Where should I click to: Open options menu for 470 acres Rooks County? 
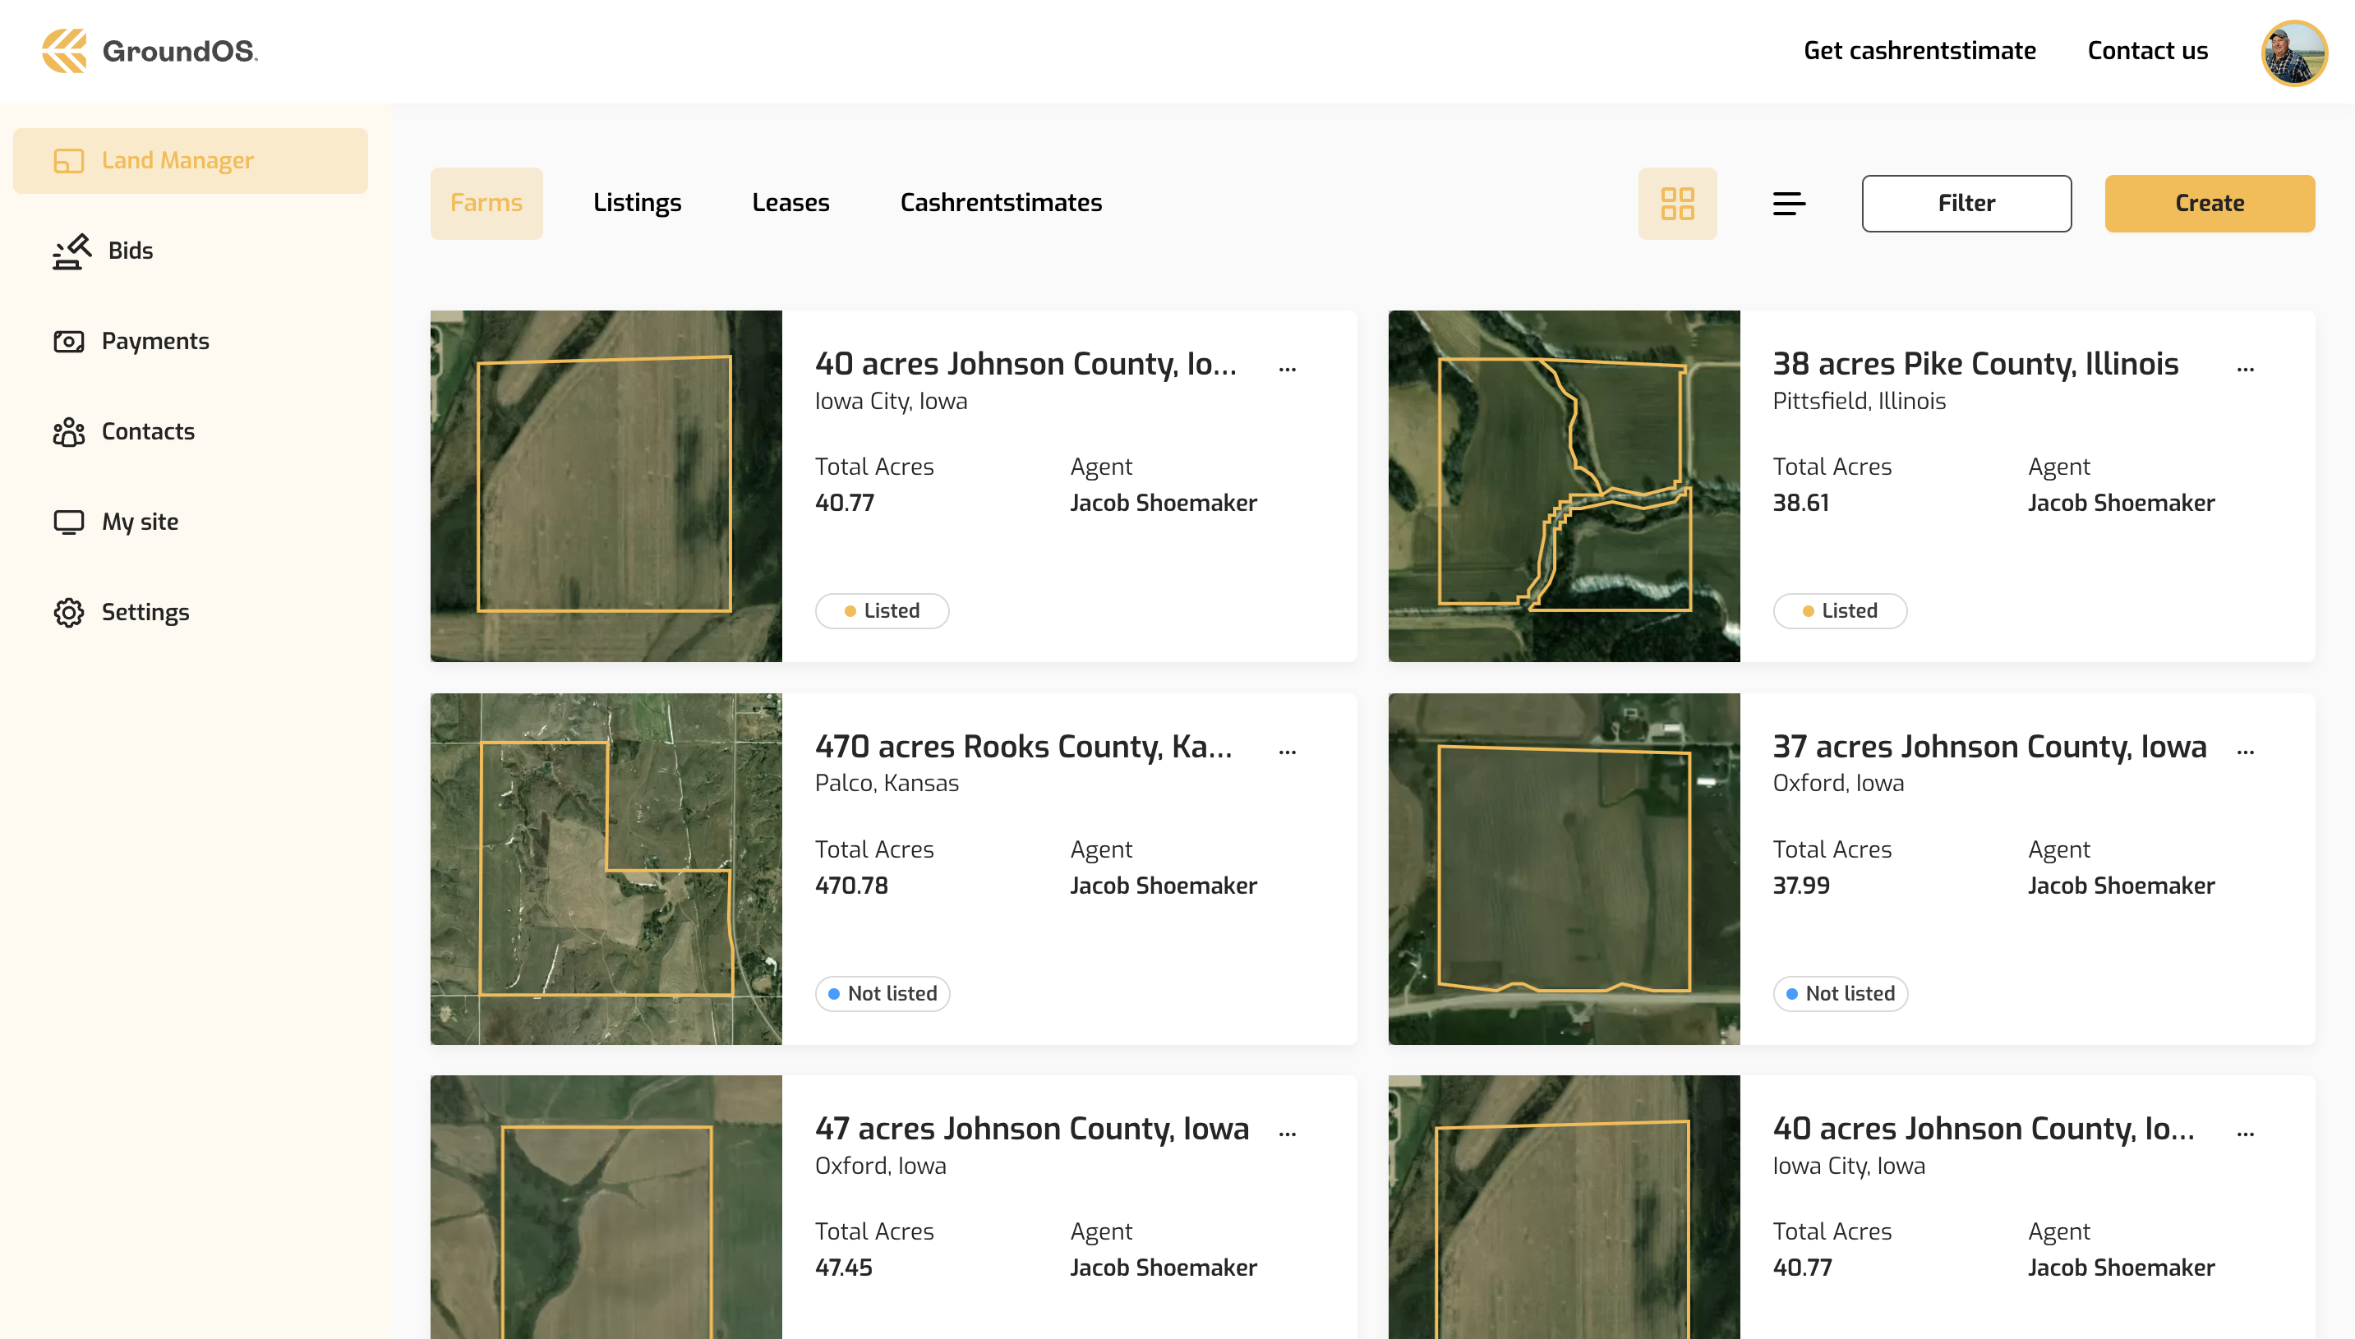coord(1287,752)
